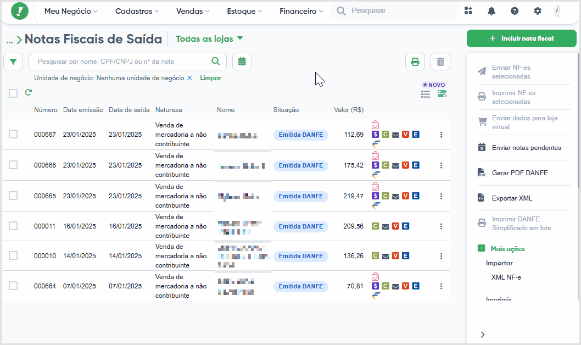Switch to list view icon

point(426,94)
